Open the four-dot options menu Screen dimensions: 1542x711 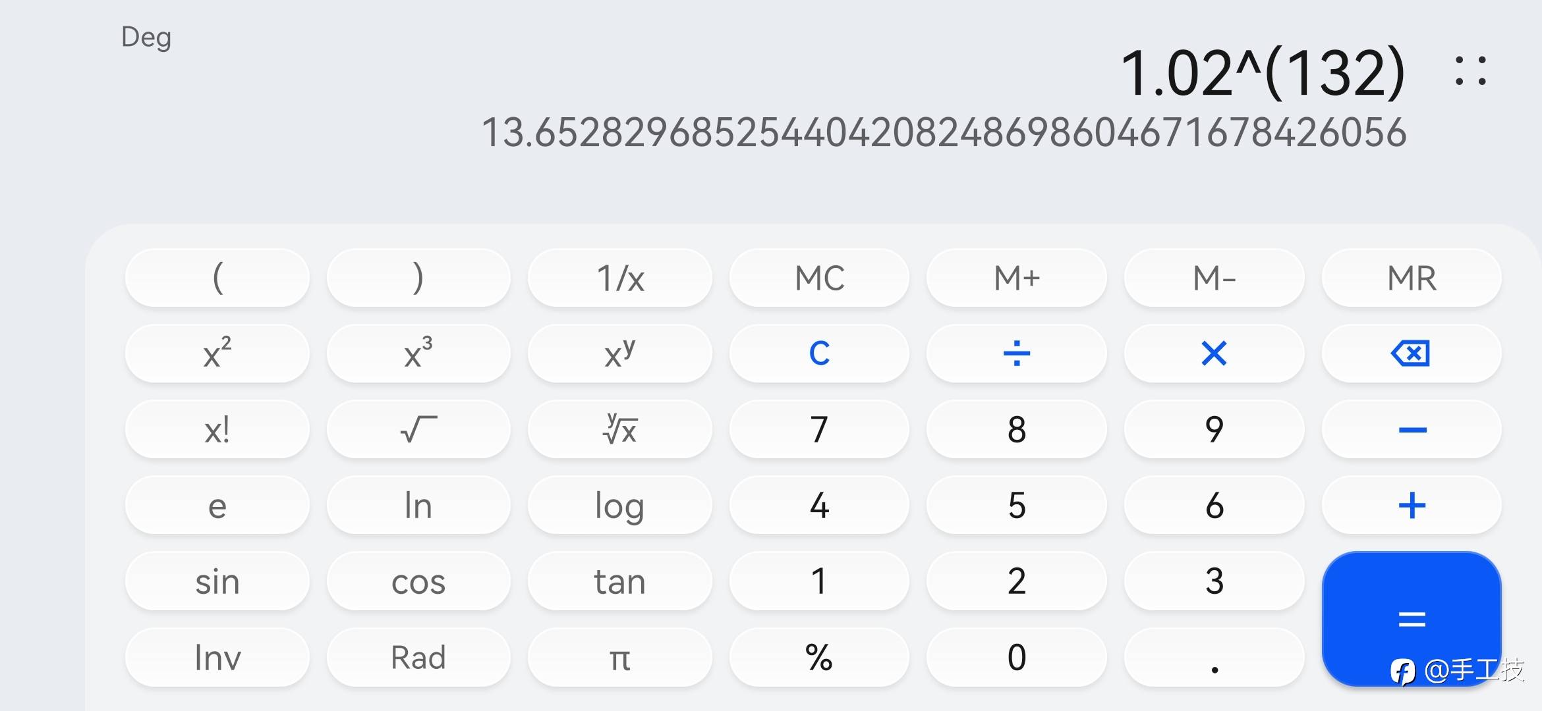[x=1470, y=71]
